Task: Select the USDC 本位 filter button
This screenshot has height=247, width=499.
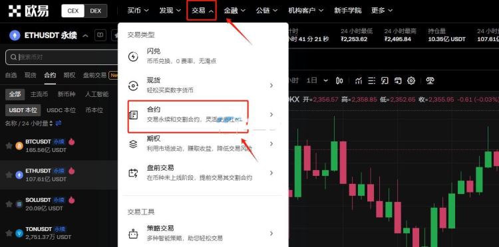Action: (x=61, y=110)
